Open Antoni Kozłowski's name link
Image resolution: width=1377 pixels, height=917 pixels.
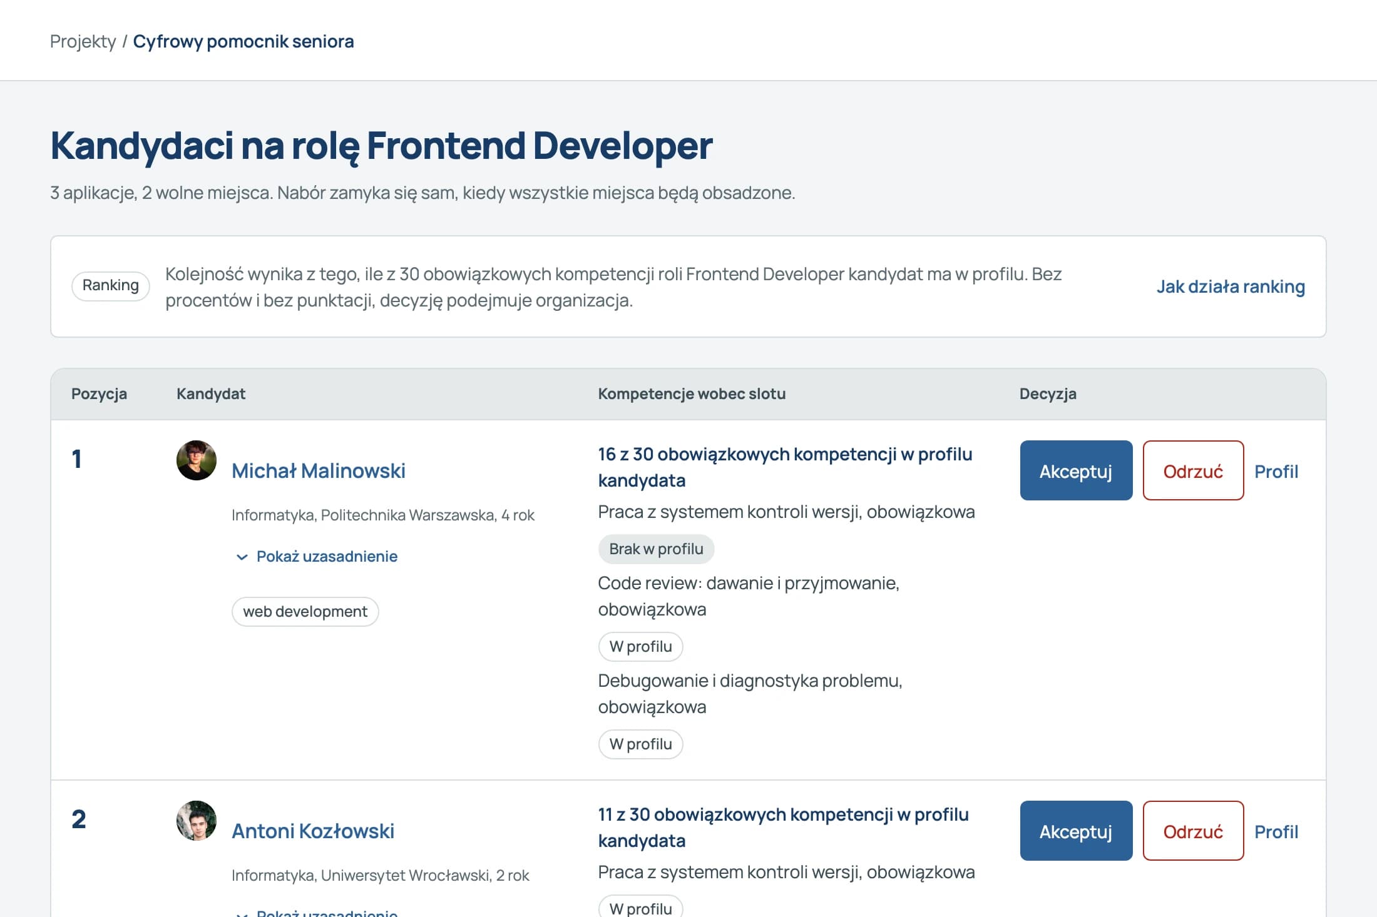313,831
